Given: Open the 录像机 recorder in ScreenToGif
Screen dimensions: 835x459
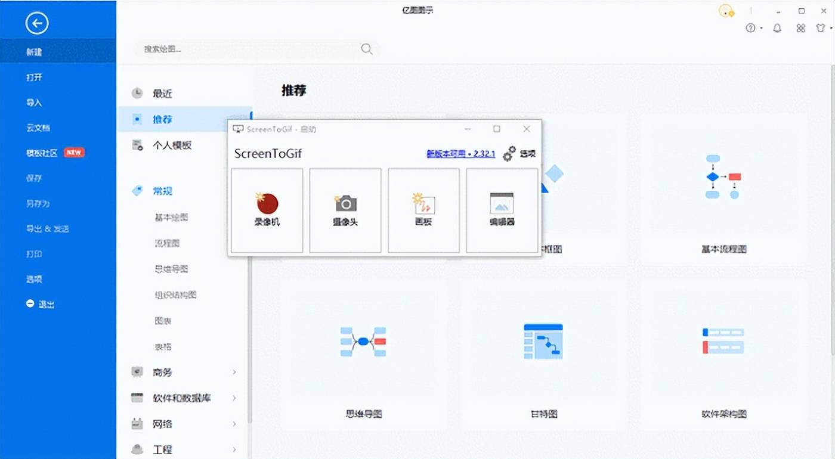Looking at the screenshot, I should [267, 210].
